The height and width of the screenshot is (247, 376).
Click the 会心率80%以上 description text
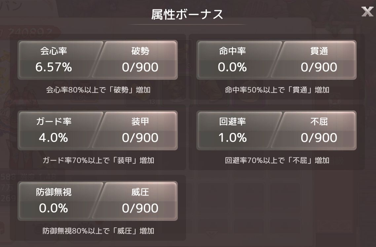pos(98,90)
